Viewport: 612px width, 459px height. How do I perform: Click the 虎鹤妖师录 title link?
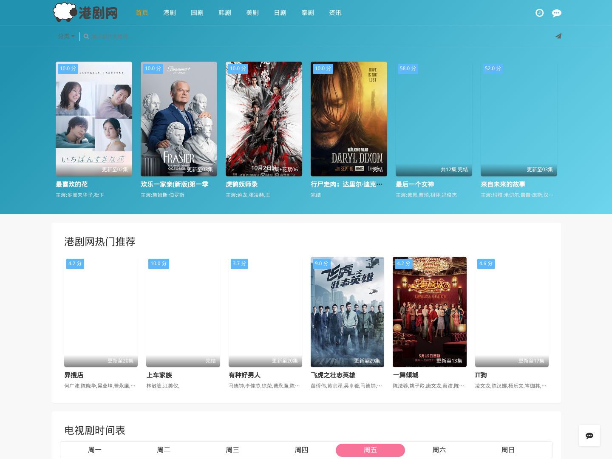(x=241, y=184)
